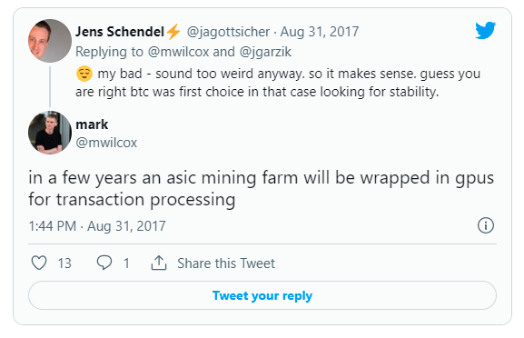Click the Tweet your reply button
The width and height of the screenshot is (524, 338).
[262, 295]
